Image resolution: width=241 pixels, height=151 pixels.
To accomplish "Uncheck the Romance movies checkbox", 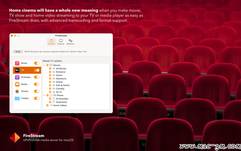I will [50, 72].
